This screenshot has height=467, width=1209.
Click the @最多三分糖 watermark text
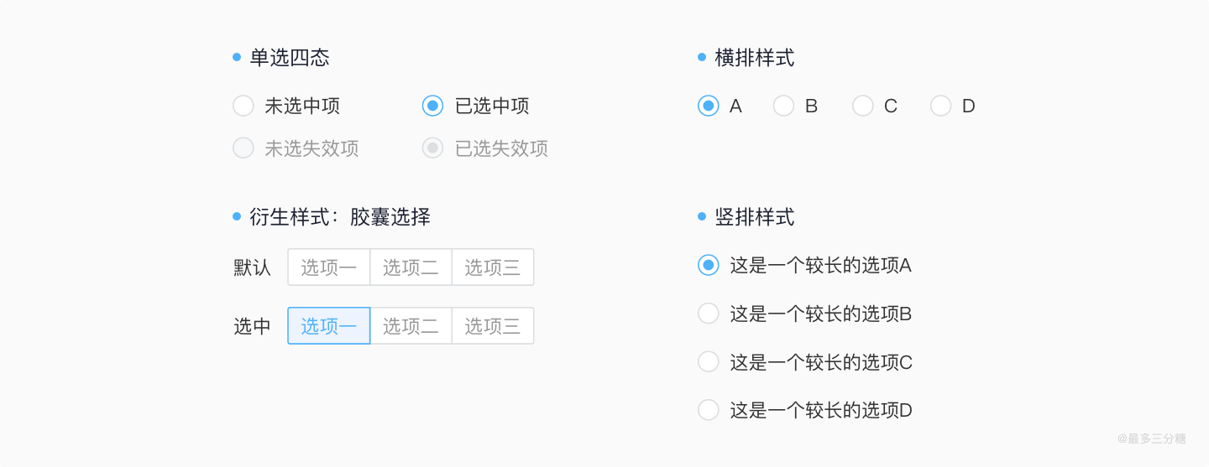(1151, 438)
